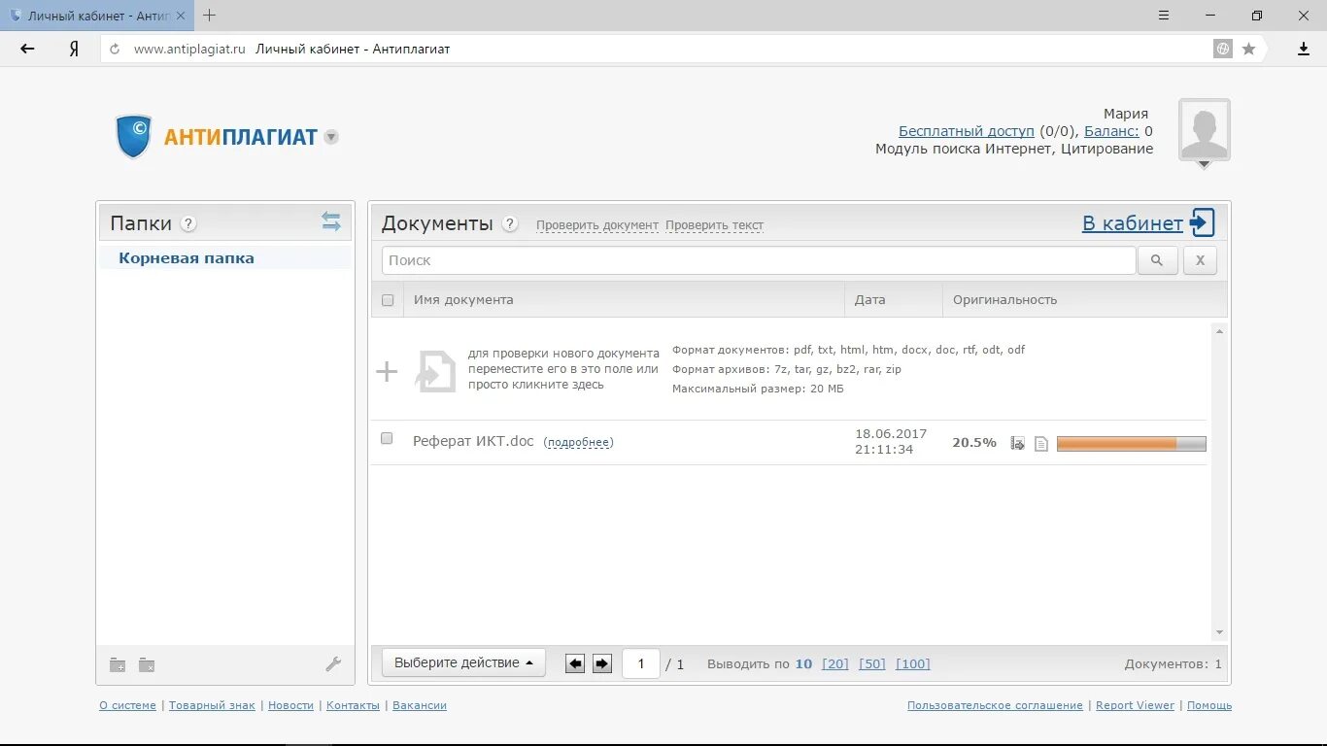Click the Antiplagiat shield logo
Viewport: 1327px width, 746px height.
click(x=134, y=137)
